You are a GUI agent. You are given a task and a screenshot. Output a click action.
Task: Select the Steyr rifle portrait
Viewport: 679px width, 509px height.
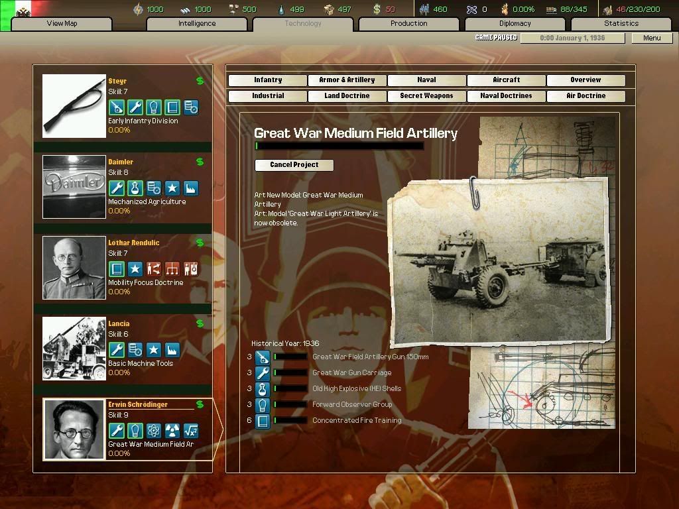(74, 106)
